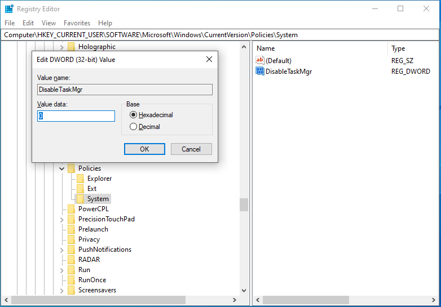Select the System tree item label
Viewport: 441px width, 307px height.
[x=98, y=199]
